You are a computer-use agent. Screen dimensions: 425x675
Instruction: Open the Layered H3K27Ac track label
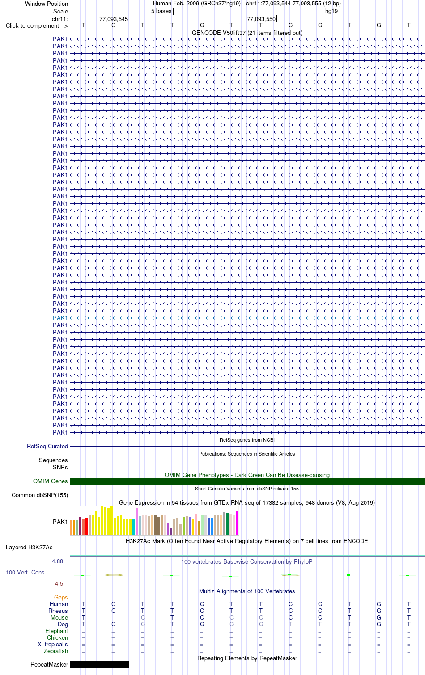(x=29, y=547)
